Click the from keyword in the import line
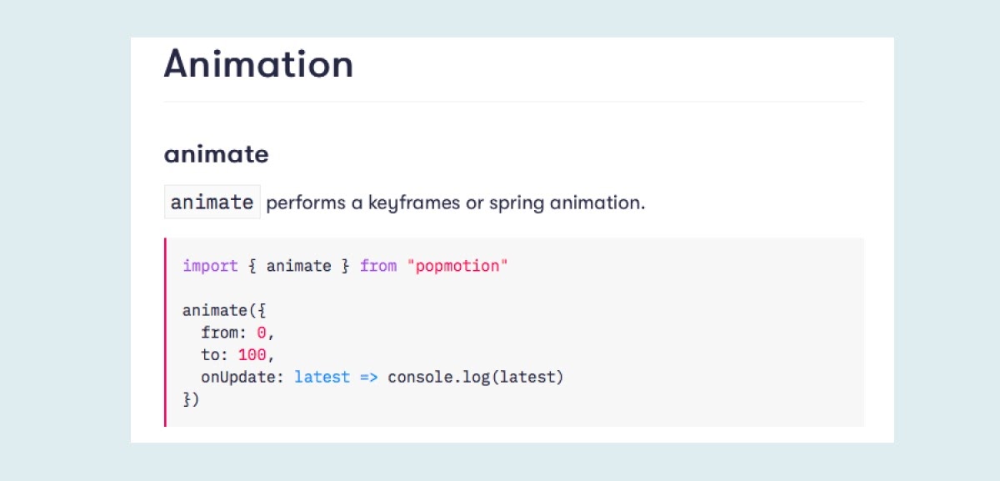 (378, 266)
